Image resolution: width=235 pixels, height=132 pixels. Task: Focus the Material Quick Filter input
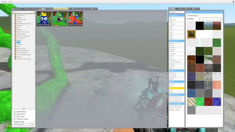click(210, 19)
